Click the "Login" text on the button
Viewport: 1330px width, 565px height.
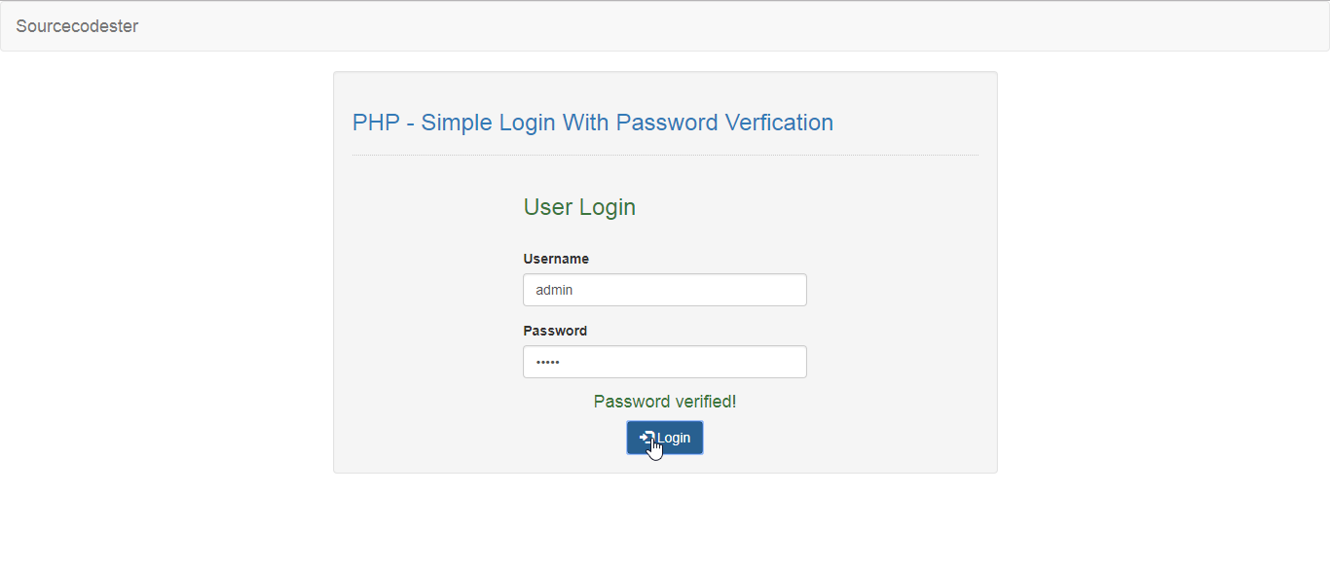point(674,438)
